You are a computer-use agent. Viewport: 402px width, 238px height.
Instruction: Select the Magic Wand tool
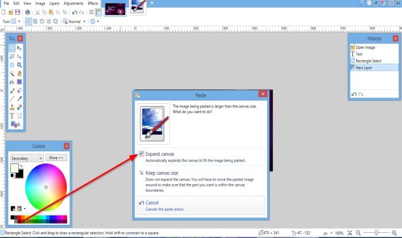tap(12, 74)
